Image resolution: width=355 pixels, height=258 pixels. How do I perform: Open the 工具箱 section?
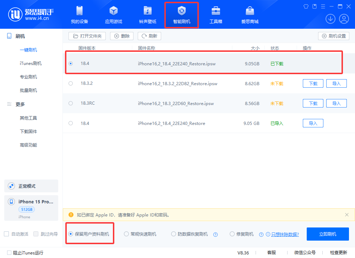[x=215, y=15]
